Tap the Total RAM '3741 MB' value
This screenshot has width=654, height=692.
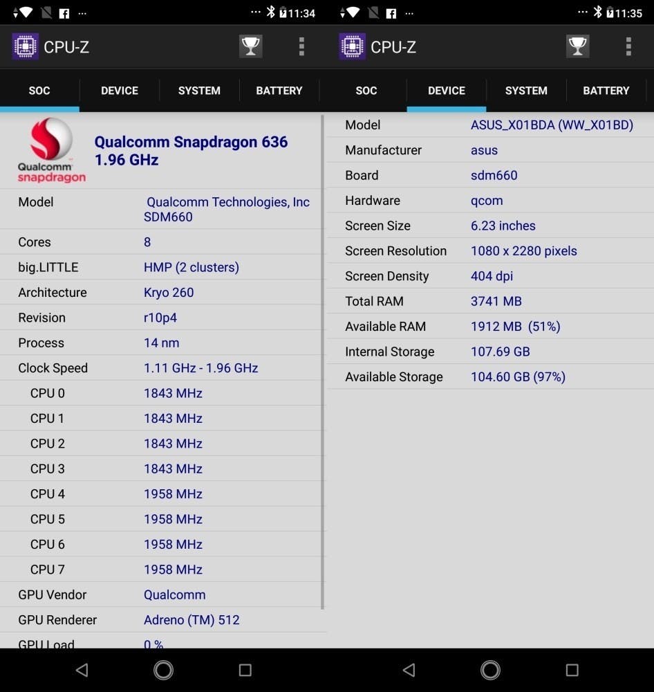[x=496, y=302]
